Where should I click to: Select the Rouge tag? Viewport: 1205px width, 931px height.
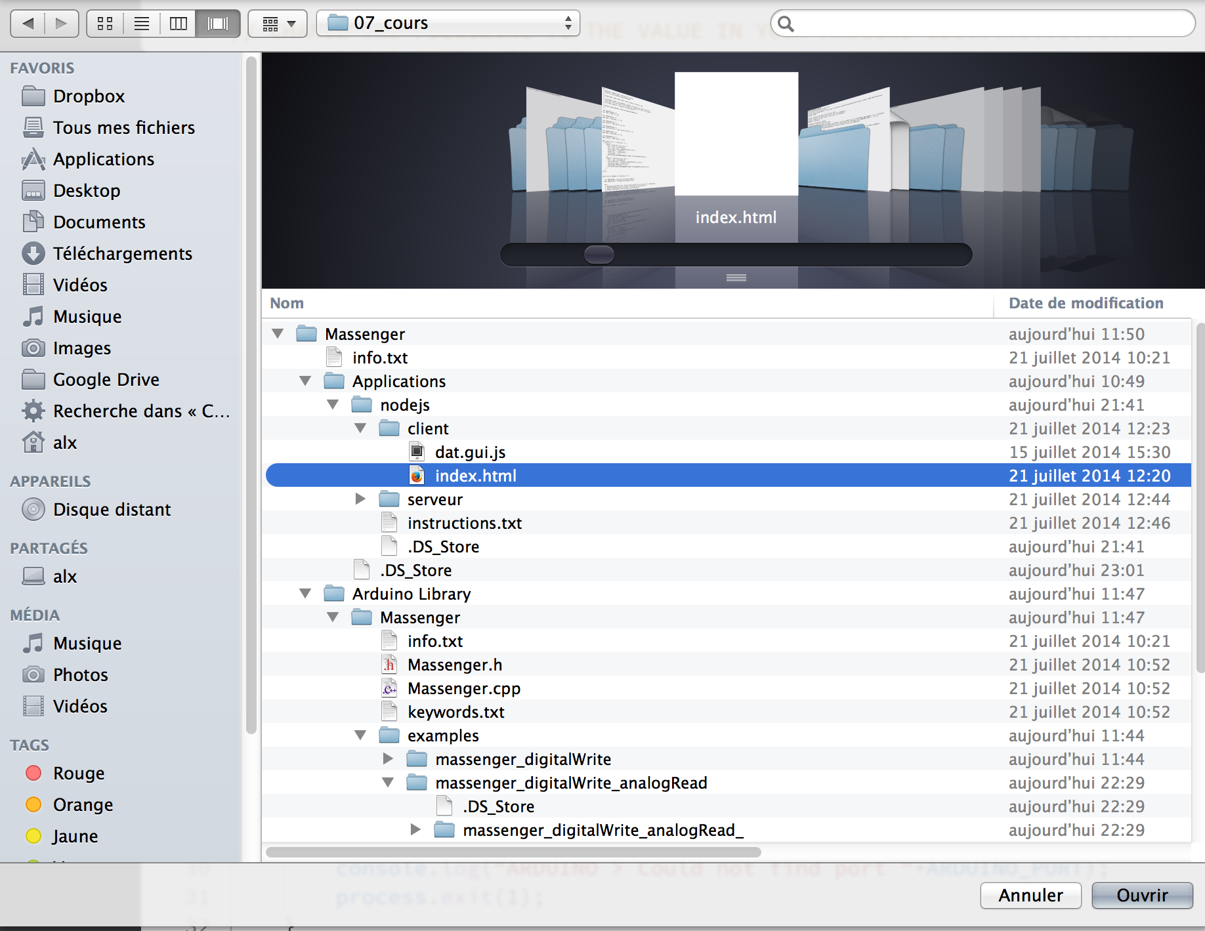(x=78, y=774)
